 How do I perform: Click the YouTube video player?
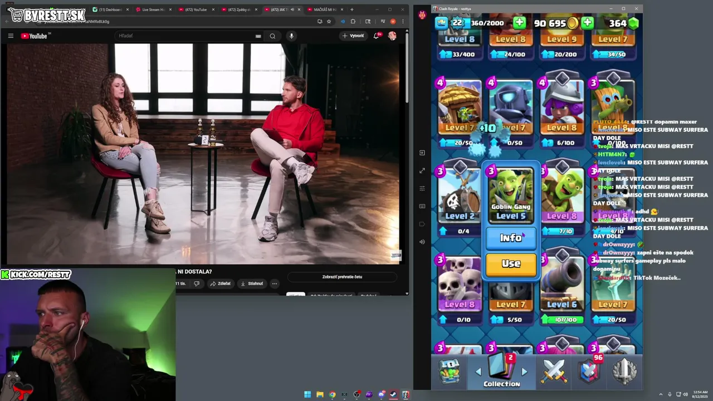[203, 154]
